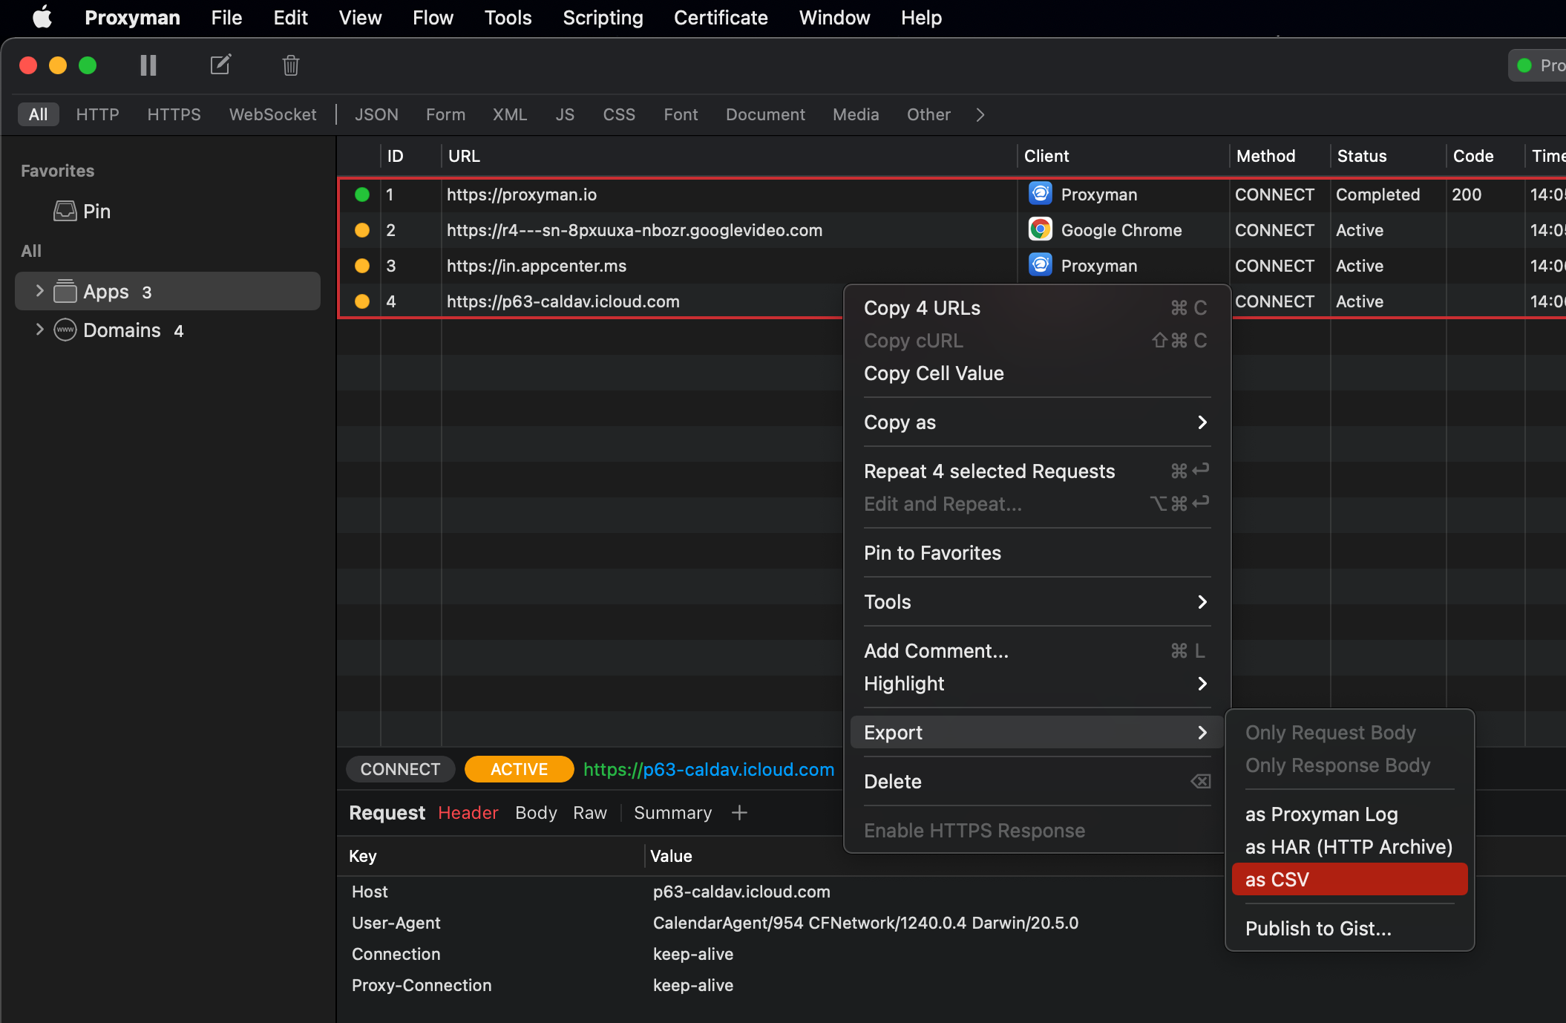Open the Export submenu
This screenshot has height=1023, width=1566.
click(893, 732)
